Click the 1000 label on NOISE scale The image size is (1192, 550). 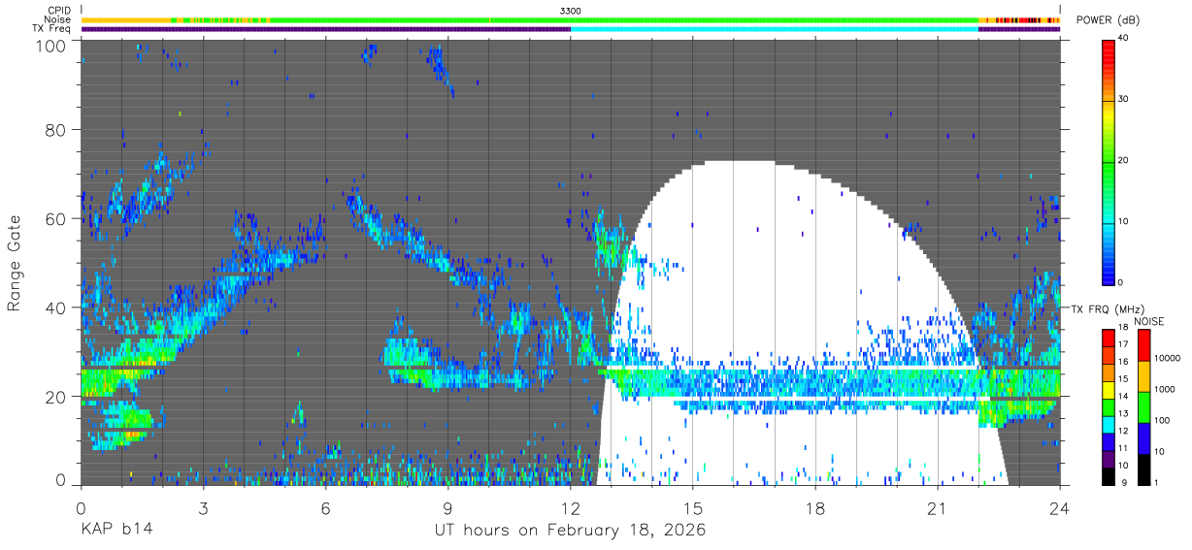click(x=1164, y=389)
